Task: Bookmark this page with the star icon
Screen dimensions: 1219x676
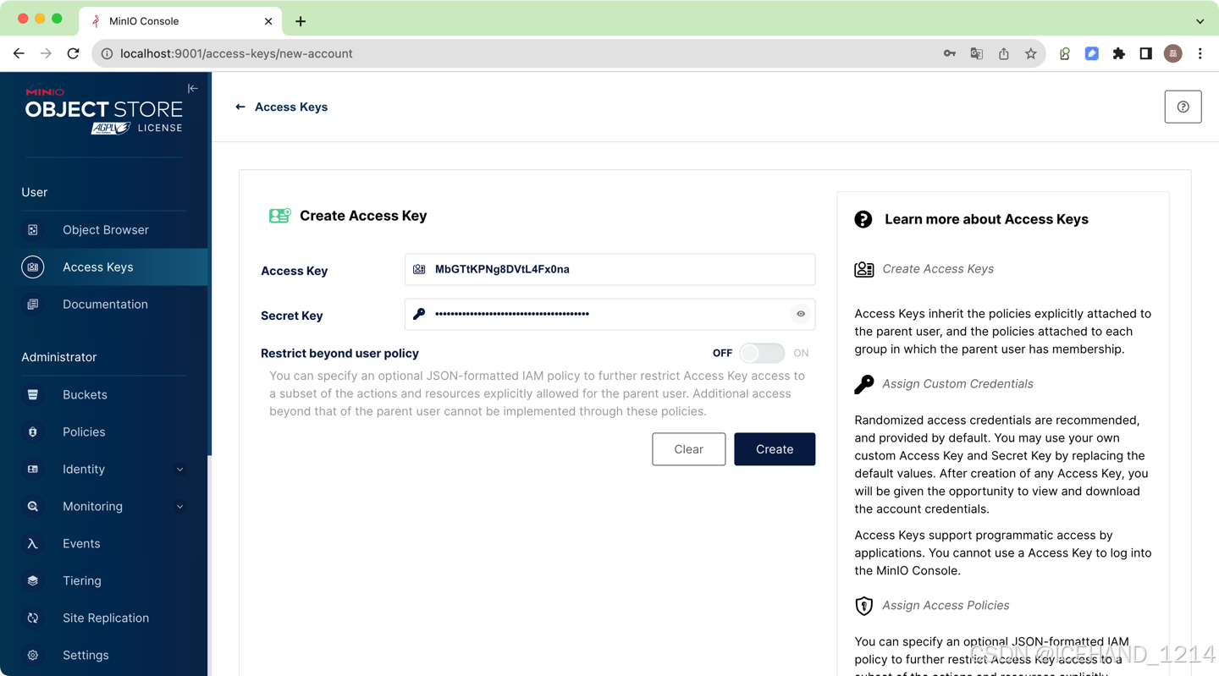Action: tap(1031, 53)
